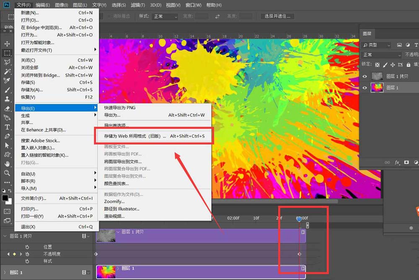Add layer mask icon in Layers panel
The height and width of the screenshot is (280, 419).
(406, 162)
